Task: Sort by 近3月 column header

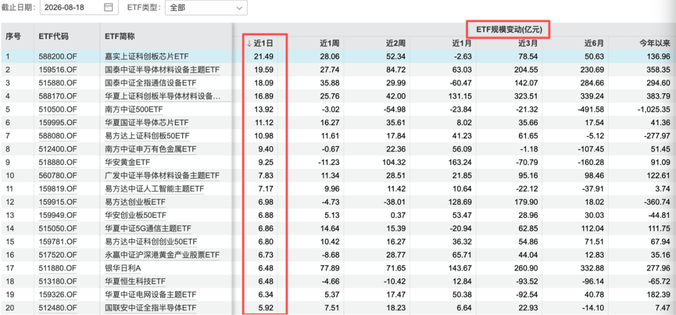Action: tap(528, 43)
